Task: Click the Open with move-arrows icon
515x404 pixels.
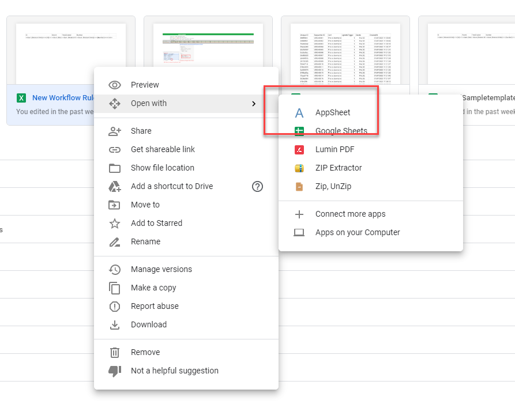Action: coord(115,103)
